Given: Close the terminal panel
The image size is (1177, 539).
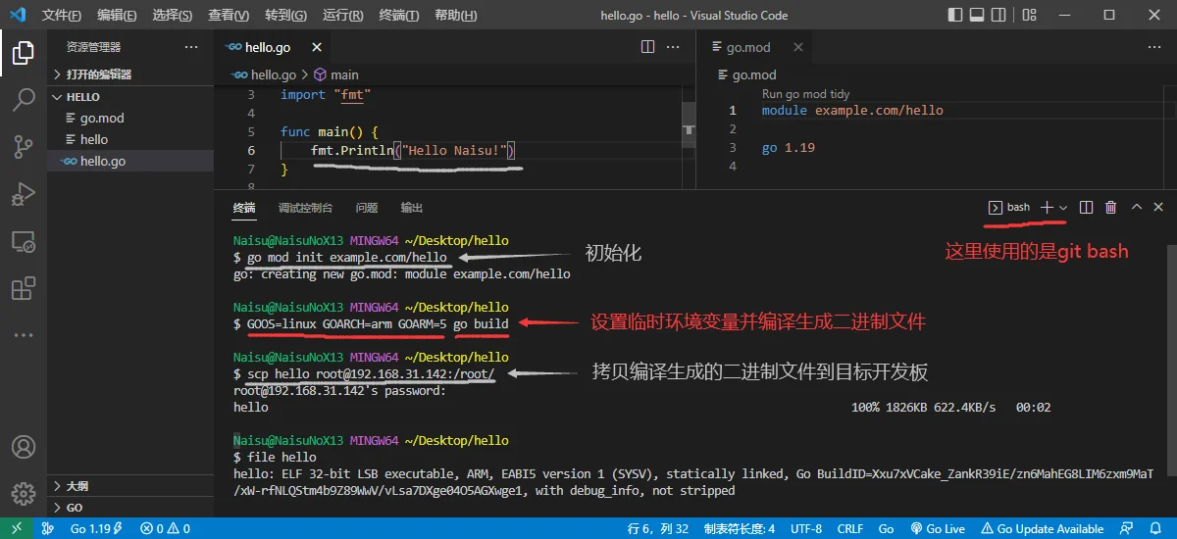Looking at the screenshot, I should [x=1158, y=208].
